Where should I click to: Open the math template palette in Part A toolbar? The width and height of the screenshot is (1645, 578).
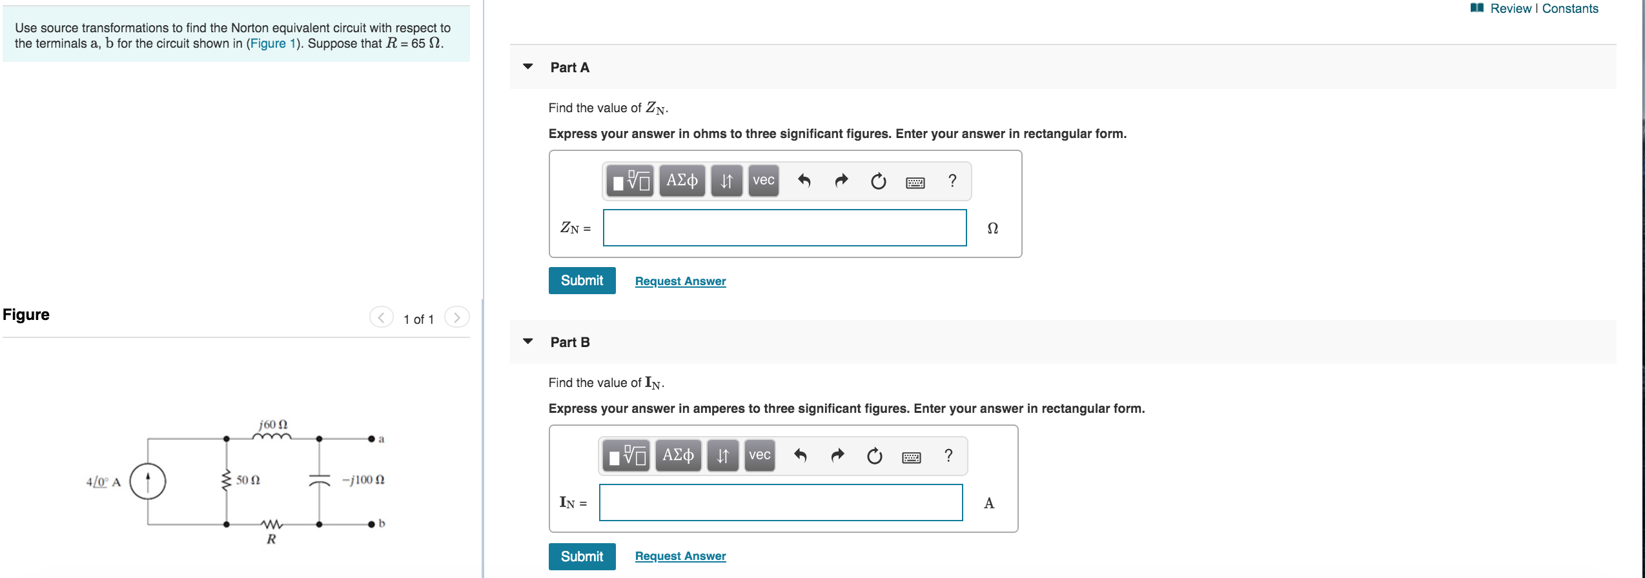click(x=629, y=181)
